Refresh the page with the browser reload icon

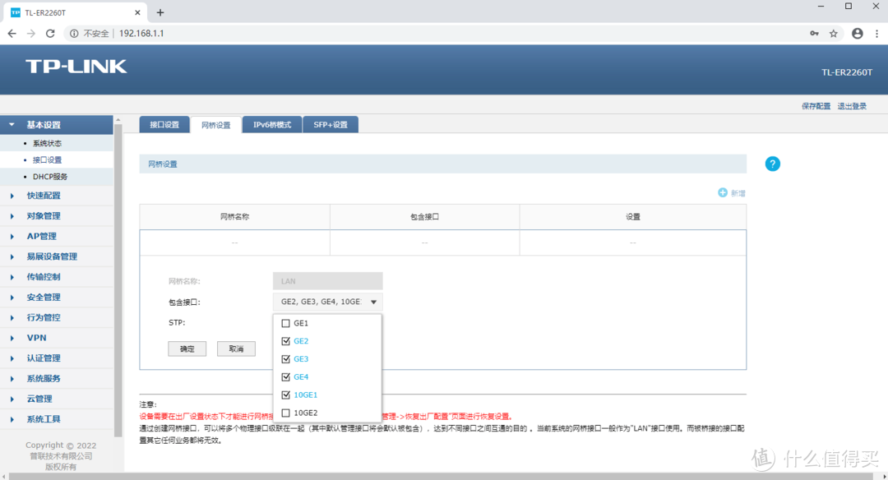(x=50, y=33)
